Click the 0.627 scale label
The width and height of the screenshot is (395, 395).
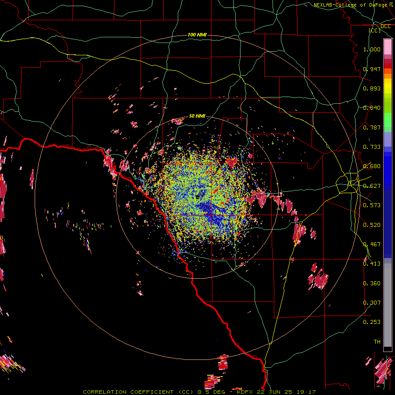[372, 186]
